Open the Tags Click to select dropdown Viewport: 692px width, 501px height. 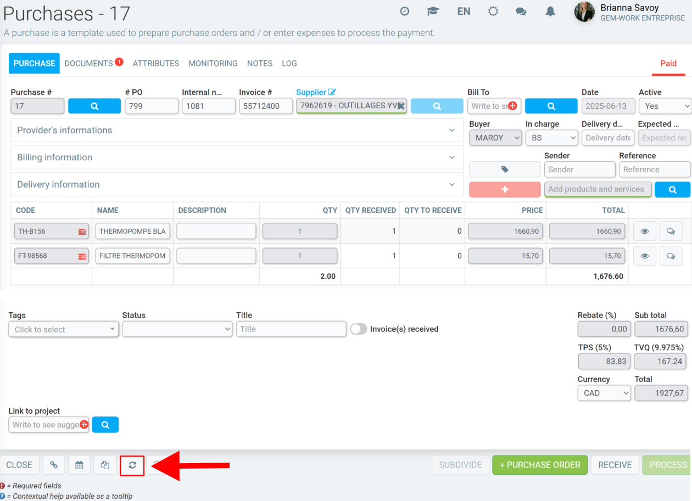point(64,329)
